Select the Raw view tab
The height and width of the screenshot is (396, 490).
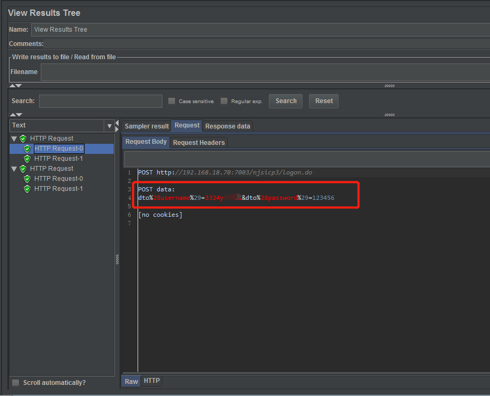tap(131, 381)
